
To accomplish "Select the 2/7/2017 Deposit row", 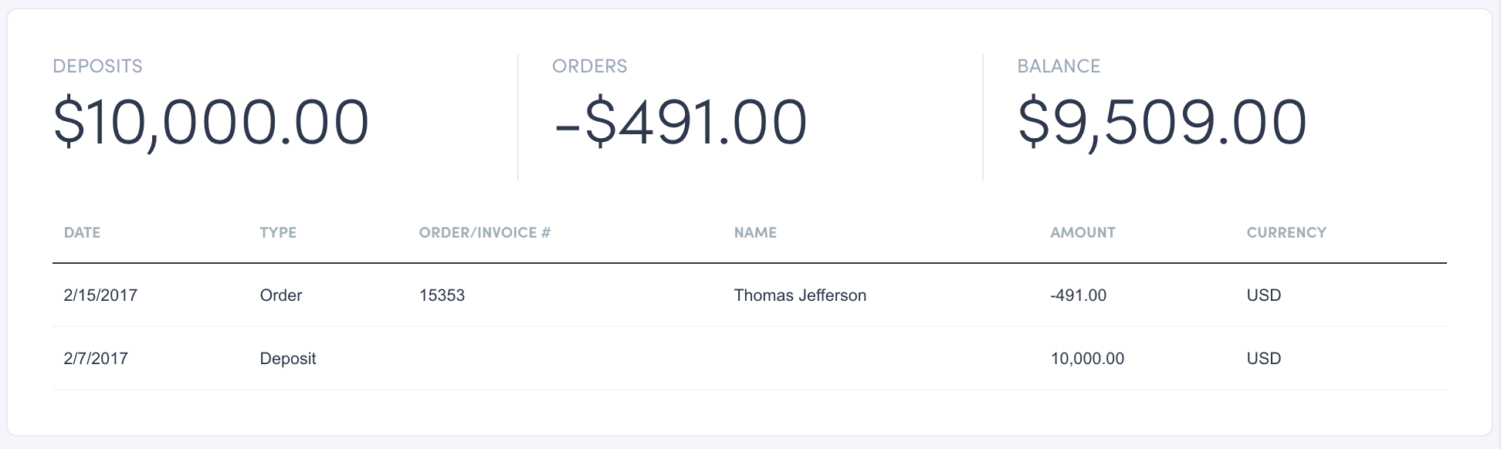I will click(97, 358).
